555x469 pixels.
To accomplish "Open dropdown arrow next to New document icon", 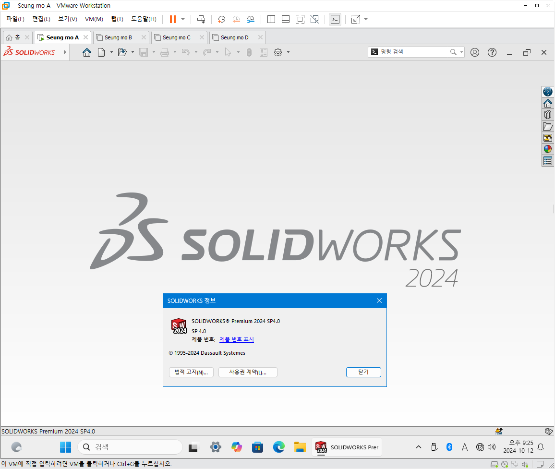I will pyautogui.click(x=111, y=52).
